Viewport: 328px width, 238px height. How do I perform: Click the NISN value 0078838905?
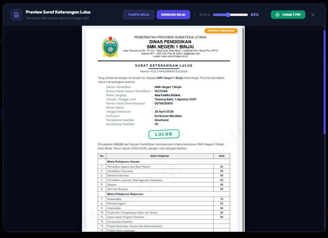[164, 103]
